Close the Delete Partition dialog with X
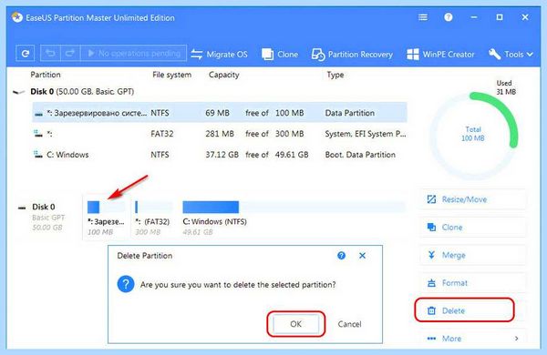 pos(363,256)
